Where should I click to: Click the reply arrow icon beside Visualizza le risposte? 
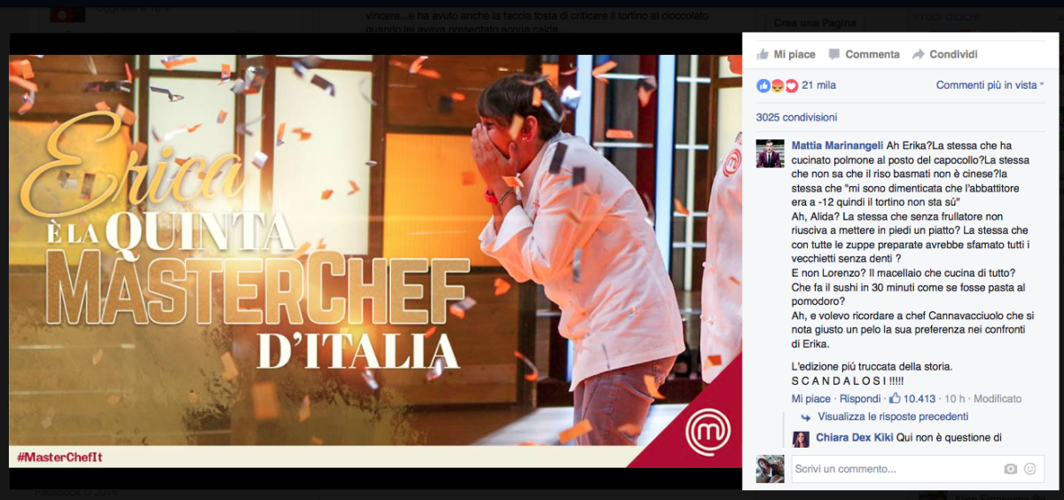pos(806,417)
